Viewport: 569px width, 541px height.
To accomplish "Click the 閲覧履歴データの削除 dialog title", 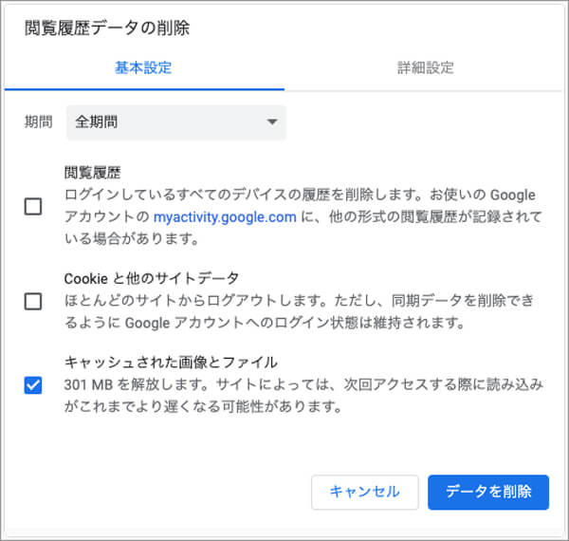I will tap(106, 28).
